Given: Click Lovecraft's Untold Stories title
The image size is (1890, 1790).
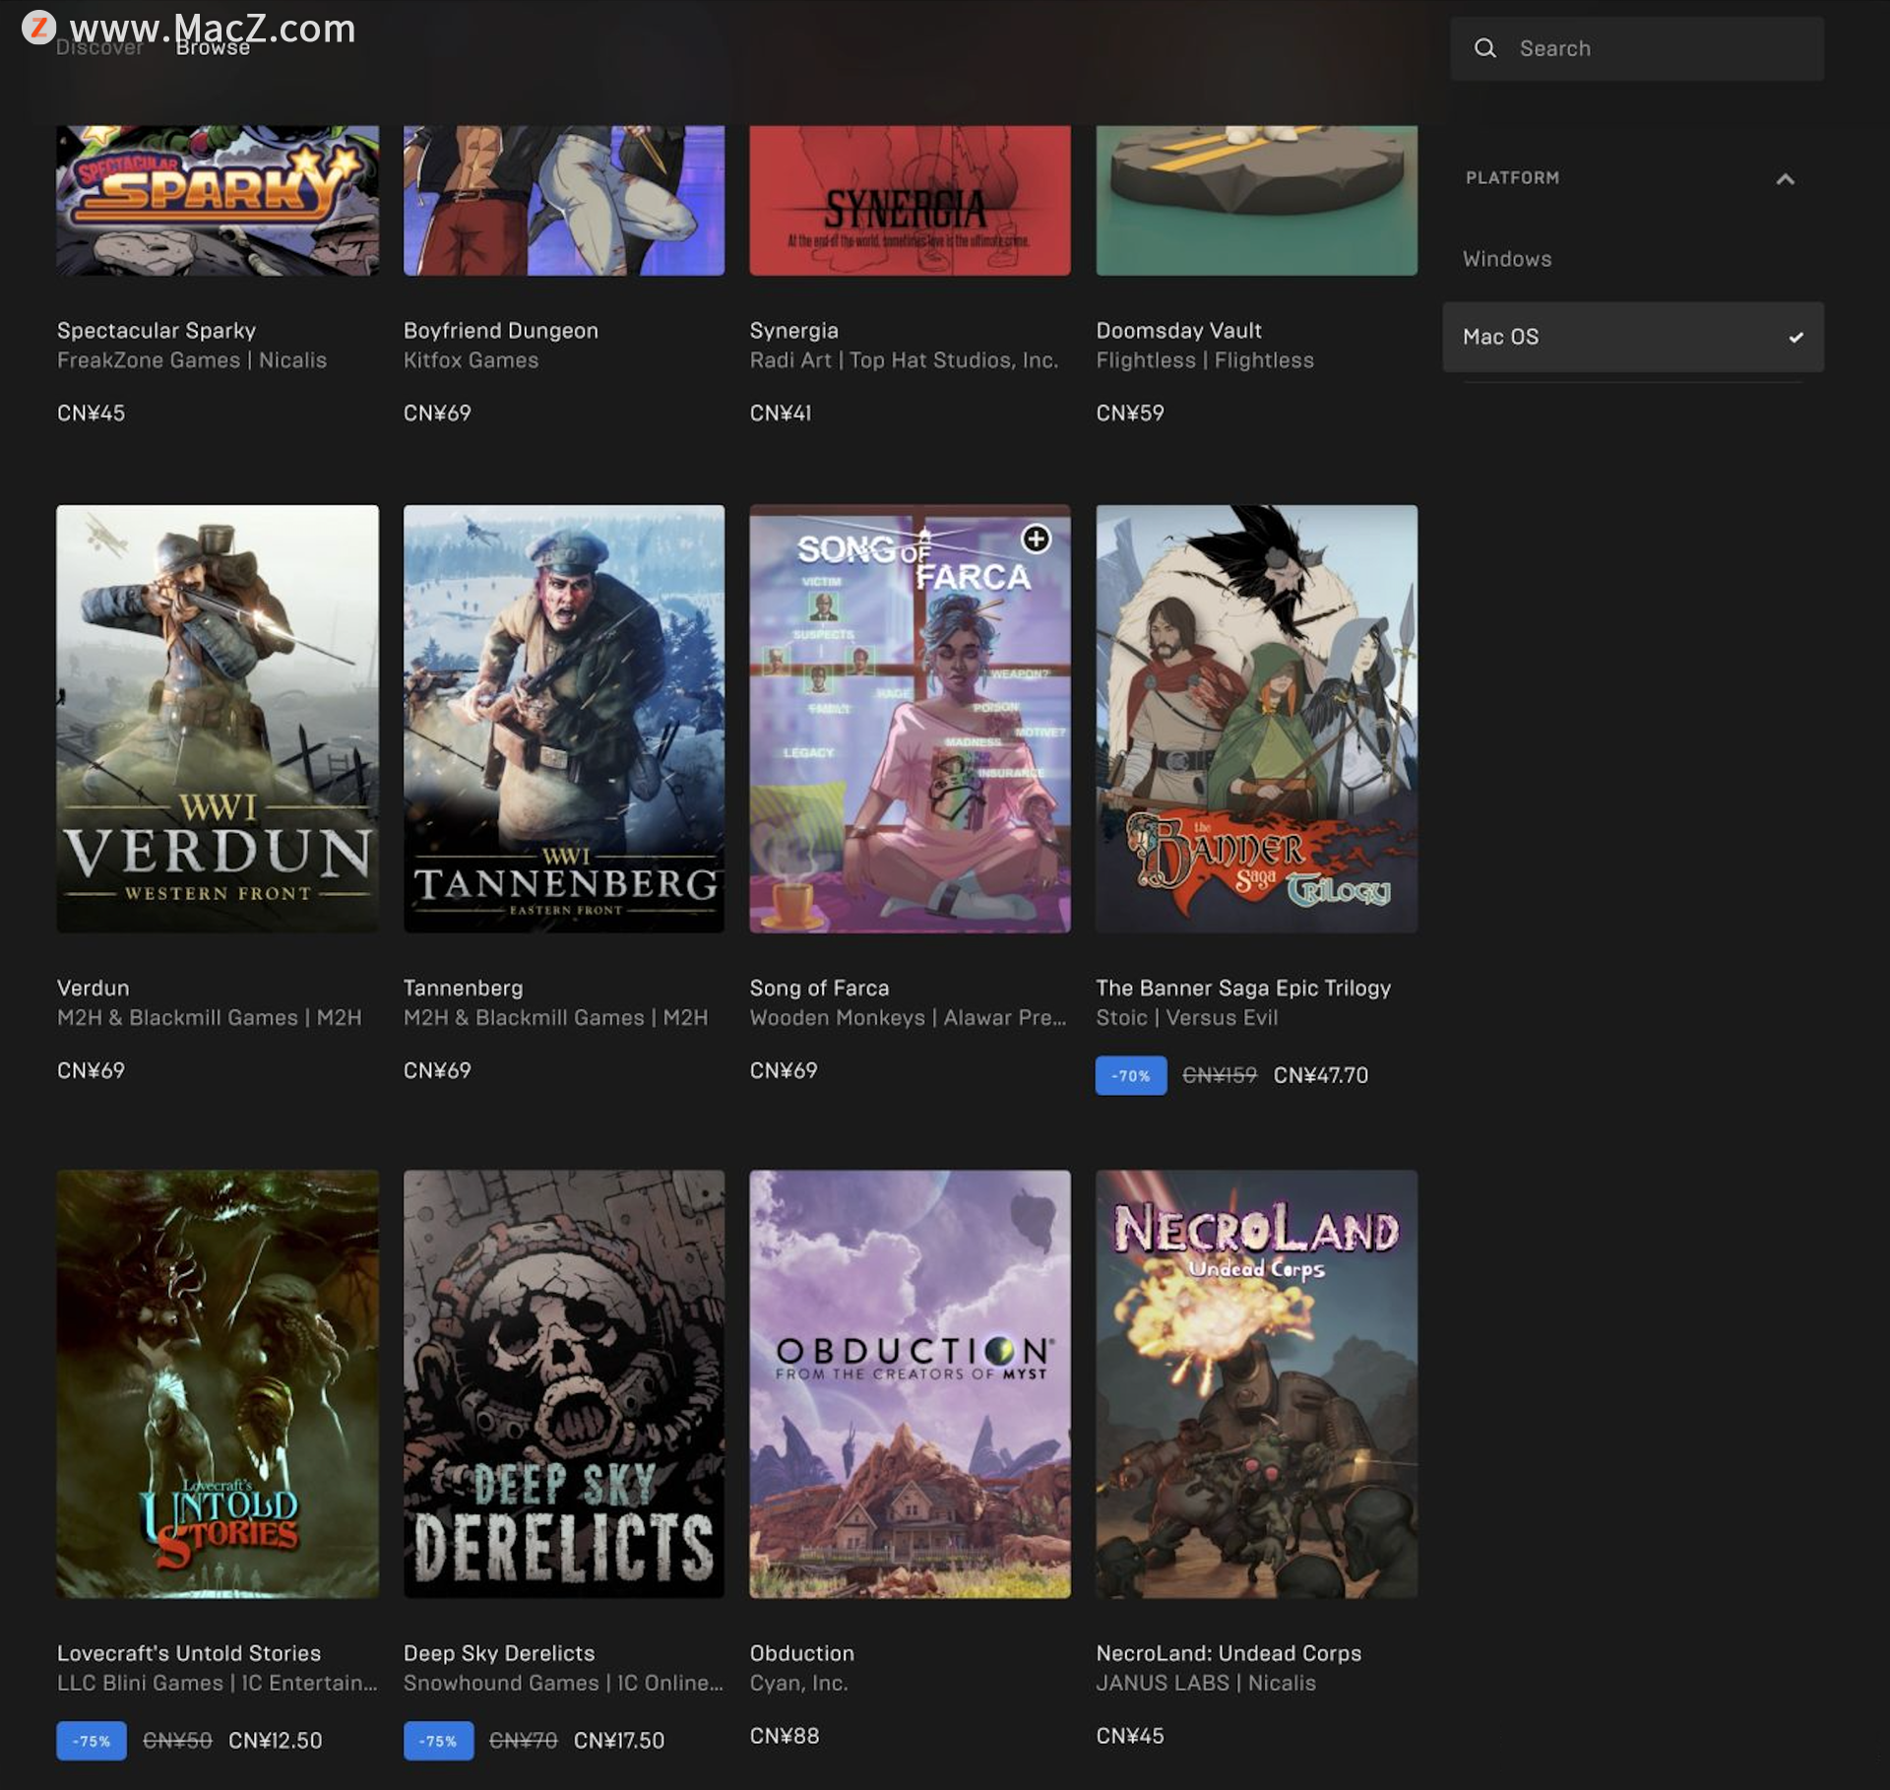Looking at the screenshot, I should (x=189, y=1653).
